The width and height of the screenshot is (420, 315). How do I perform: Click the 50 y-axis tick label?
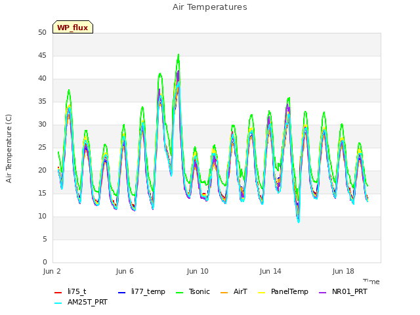42,32
